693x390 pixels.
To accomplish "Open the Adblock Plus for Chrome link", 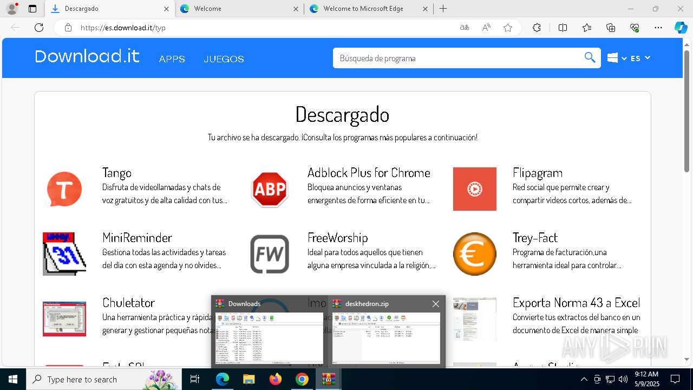I will tap(369, 173).
